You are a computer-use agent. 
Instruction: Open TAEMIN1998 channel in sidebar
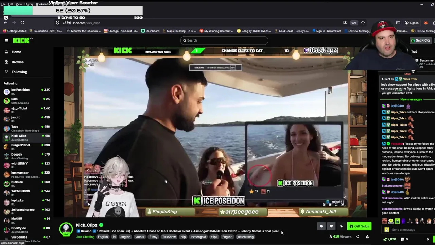27,193
